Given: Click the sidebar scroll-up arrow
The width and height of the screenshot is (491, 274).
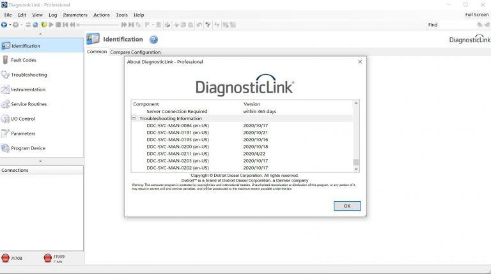Looking at the screenshot, I should tap(40, 34).
